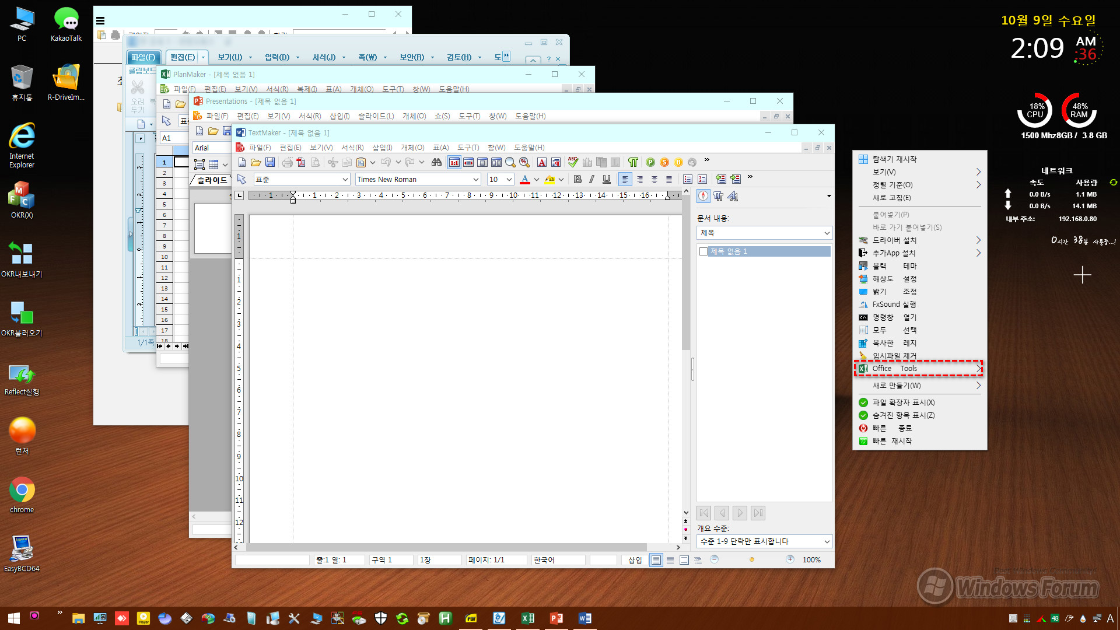Open TextMaker '도움말(H)' menu
Viewport: 1120px width, 630px height.
pos(529,148)
